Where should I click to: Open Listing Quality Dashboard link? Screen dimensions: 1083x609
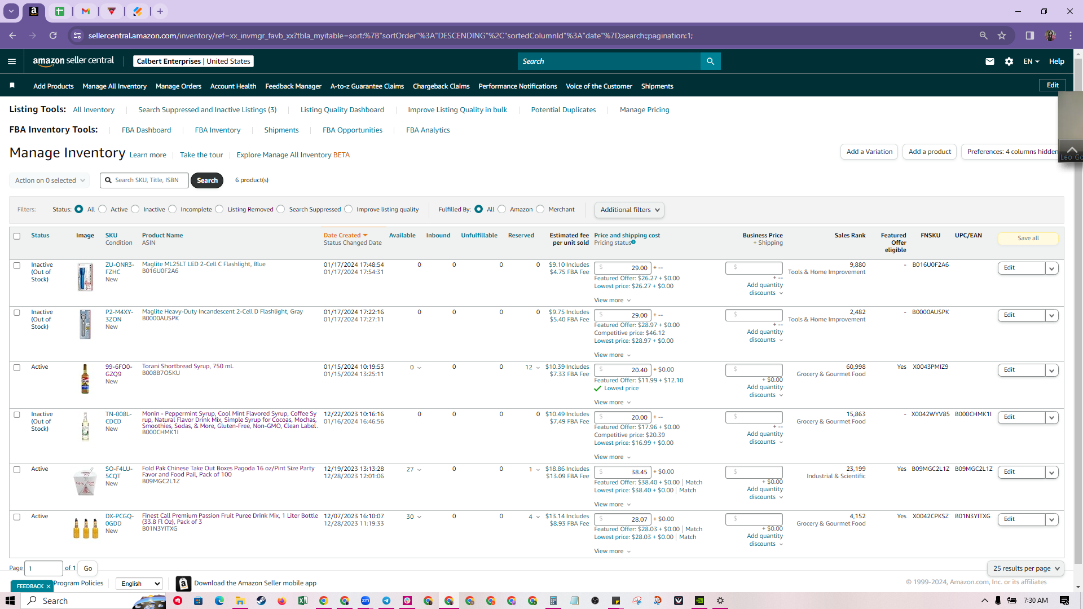point(342,110)
